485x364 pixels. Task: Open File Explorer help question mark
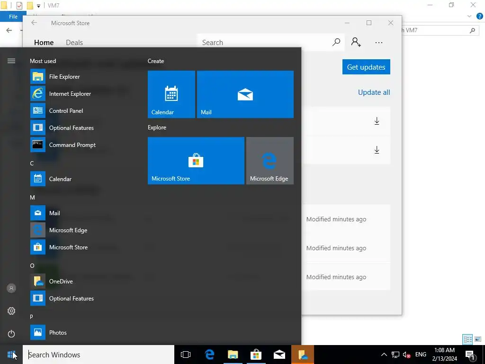point(479,17)
